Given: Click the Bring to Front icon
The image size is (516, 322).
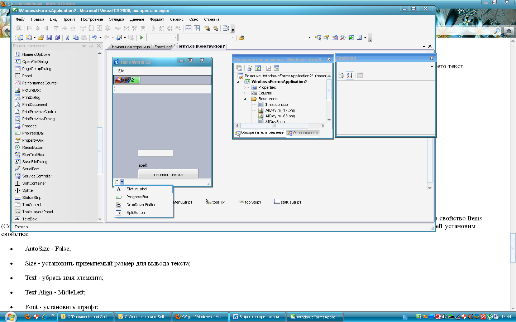Looking at the screenshot, I should coord(207,28).
